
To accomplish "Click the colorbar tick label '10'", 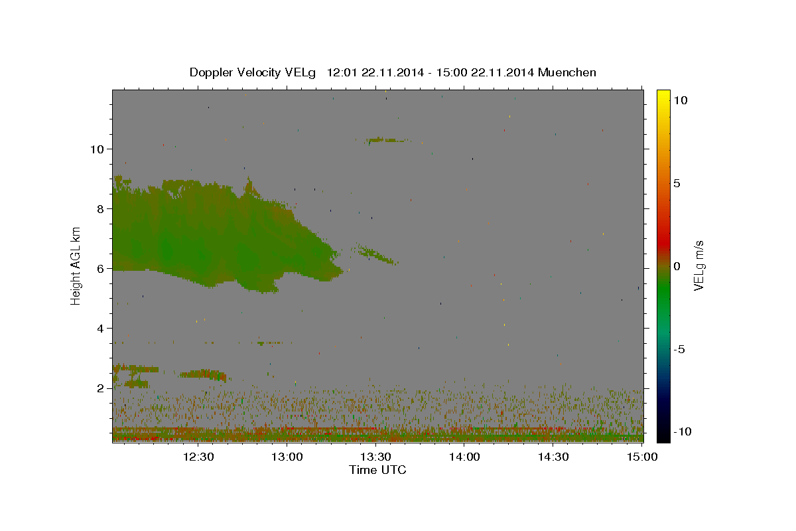I will point(679,100).
